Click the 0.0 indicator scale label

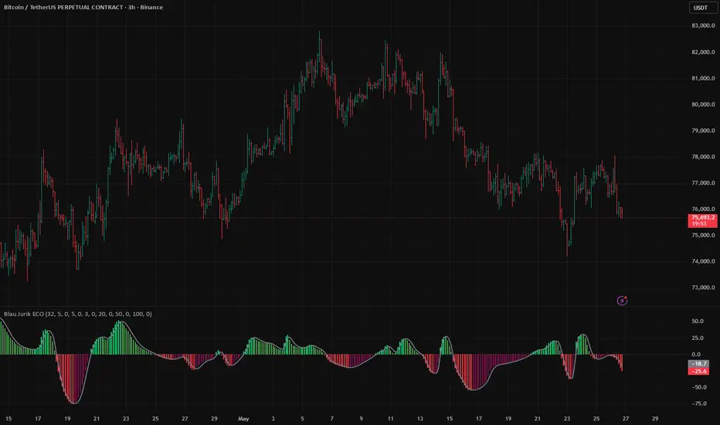point(696,354)
